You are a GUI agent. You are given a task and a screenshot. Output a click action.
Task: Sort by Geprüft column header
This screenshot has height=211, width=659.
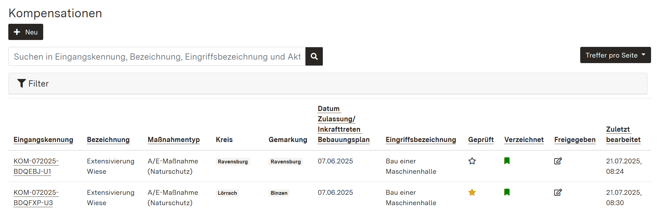pyautogui.click(x=481, y=140)
